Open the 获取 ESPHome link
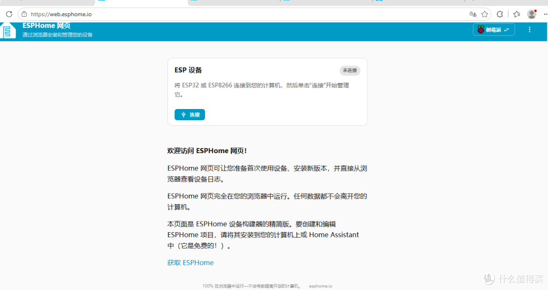 [190, 263]
